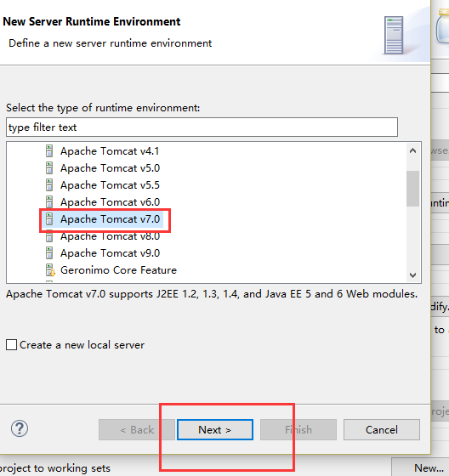Image resolution: width=449 pixels, height=476 pixels.
Task: Cancel the New Server Runtime dialog
Action: tap(382, 429)
